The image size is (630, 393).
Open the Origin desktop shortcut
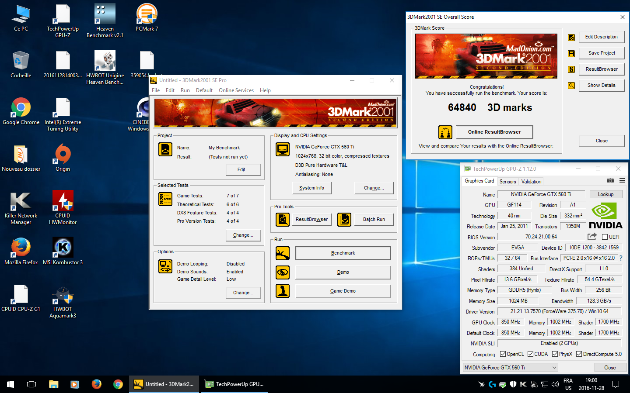point(63,158)
